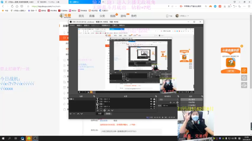Open 直播 in Douyu navigation
Viewport: 252px width, 141px height.
click(92, 16)
